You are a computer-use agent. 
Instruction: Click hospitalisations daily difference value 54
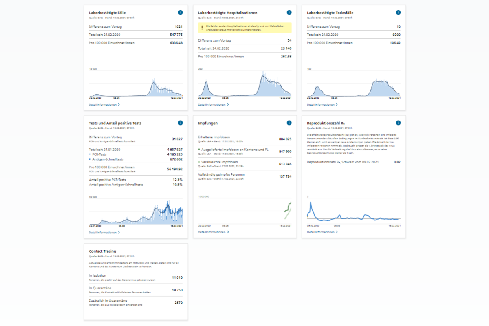tap(289, 40)
